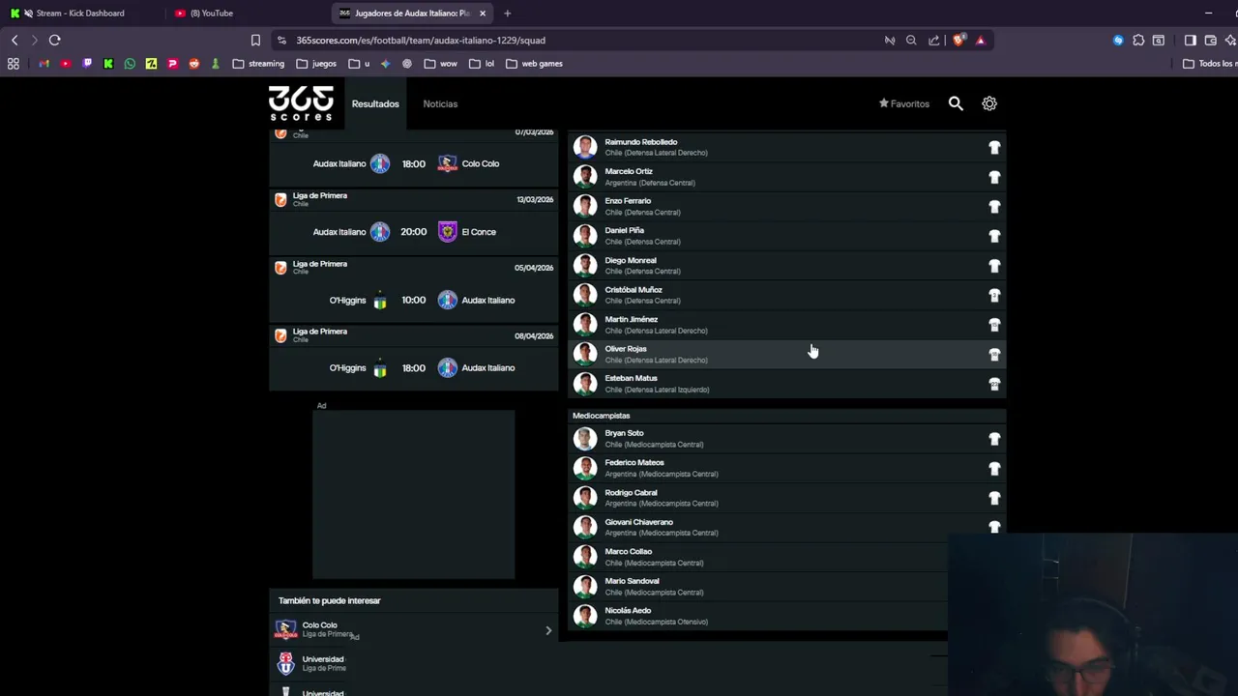The height and width of the screenshot is (696, 1238).
Task: Open the juegos bookmarks folder
Action: point(316,64)
